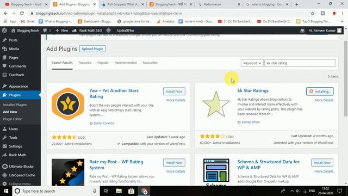
Task: Install Yasr Yet Another Stars Rating plugin
Action: coord(174,91)
